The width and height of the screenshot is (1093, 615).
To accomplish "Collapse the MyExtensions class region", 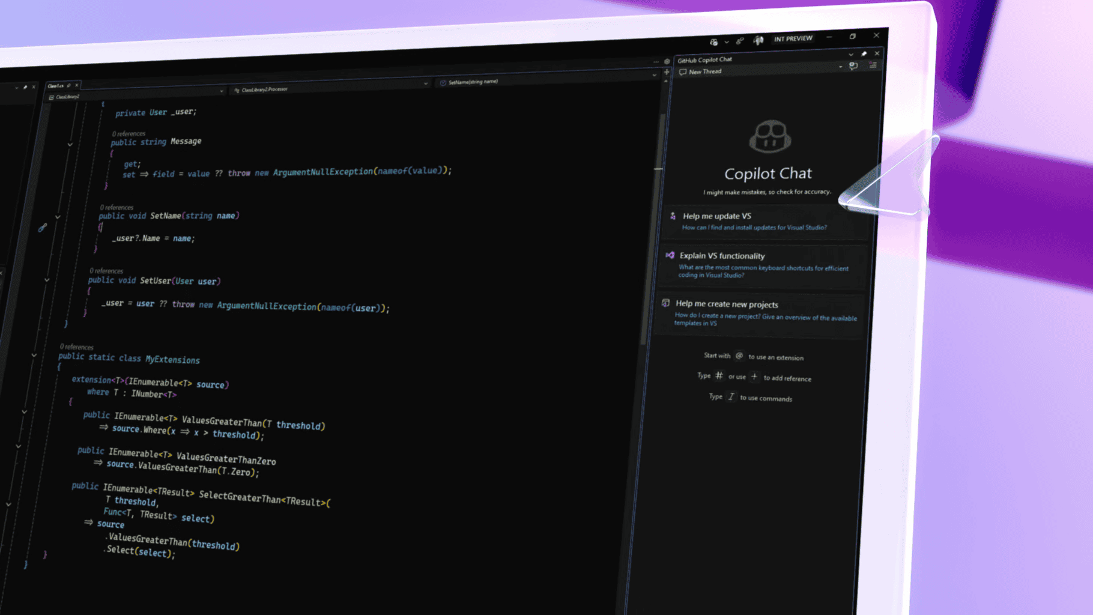I will pyautogui.click(x=34, y=355).
